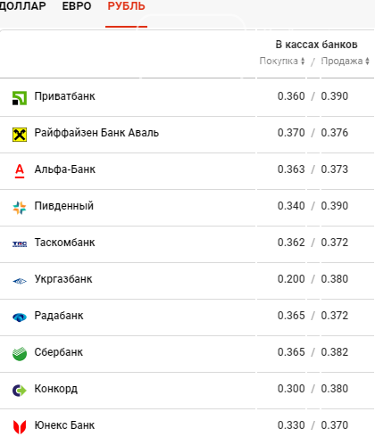
Task: Open the Приватбанк bank link
Action: point(64,96)
